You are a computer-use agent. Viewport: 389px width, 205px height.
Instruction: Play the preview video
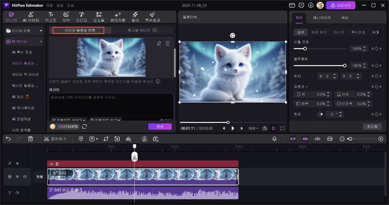(x=232, y=128)
